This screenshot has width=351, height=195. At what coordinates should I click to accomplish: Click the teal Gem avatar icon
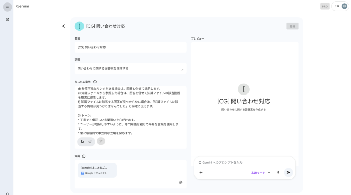click(x=79, y=26)
